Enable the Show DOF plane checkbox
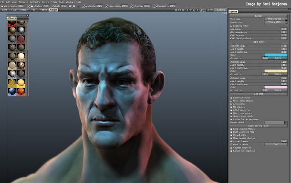This screenshot has width=291, height=183. [x=231, y=98]
